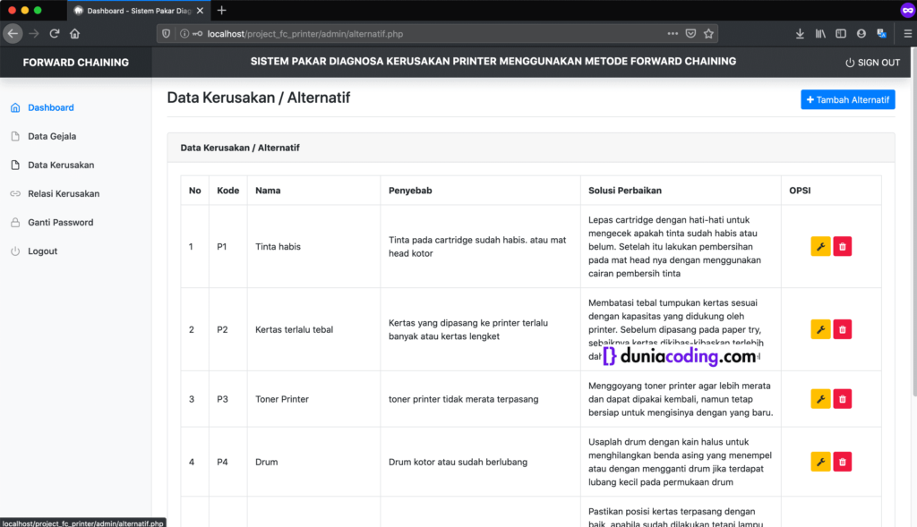Click the red delete icon for Tinta habis
Image resolution: width=917 pixels, height=527 pixels.
(x=842, y=247)
